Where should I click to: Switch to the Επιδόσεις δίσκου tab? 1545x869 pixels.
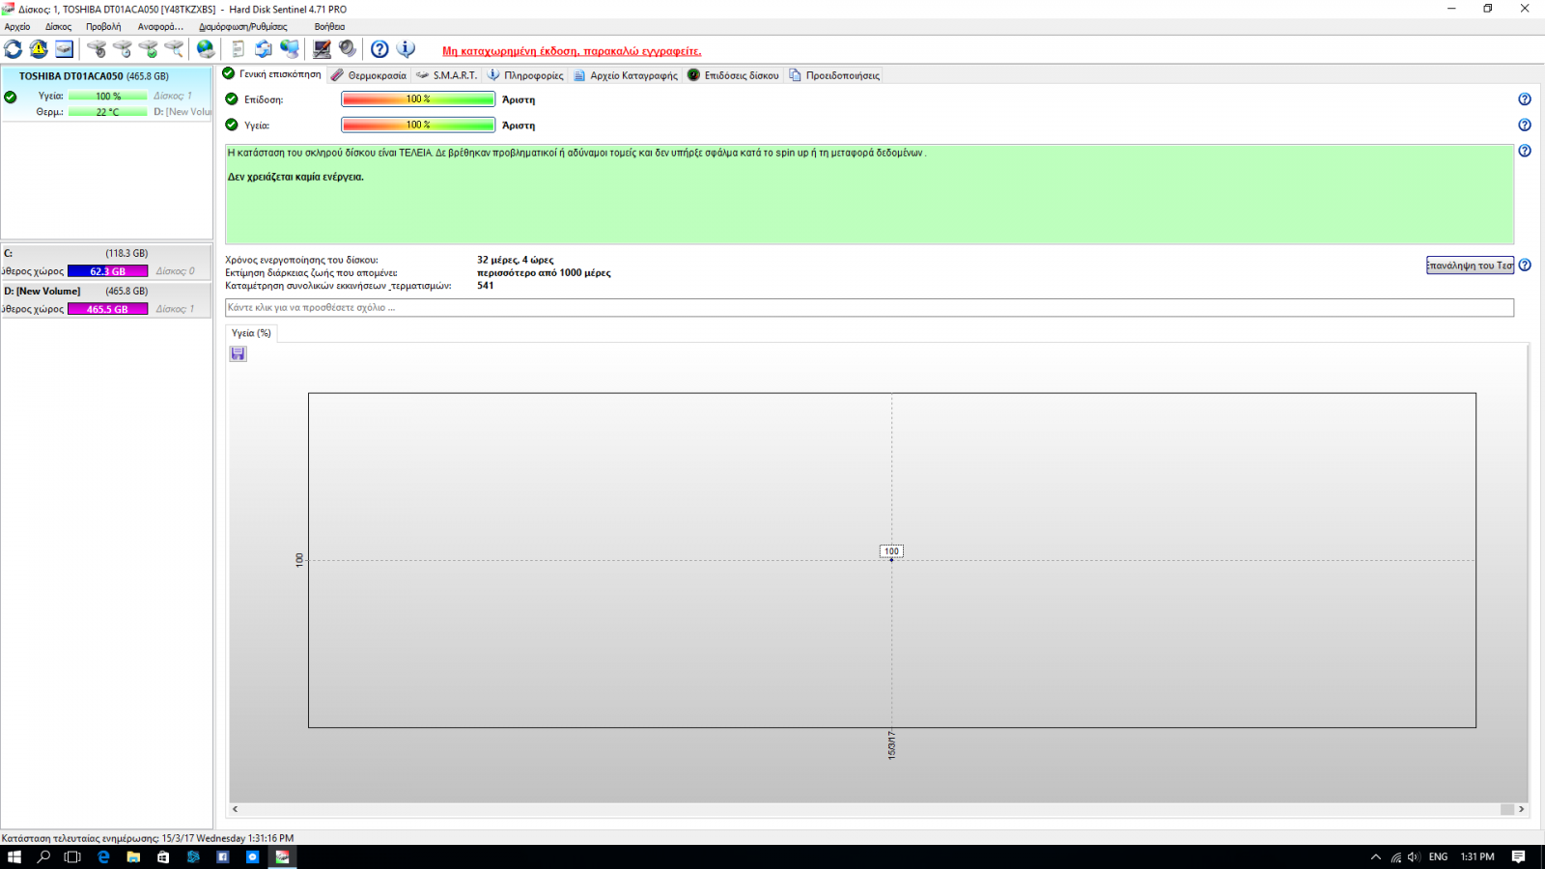click(x=733, y=75)
